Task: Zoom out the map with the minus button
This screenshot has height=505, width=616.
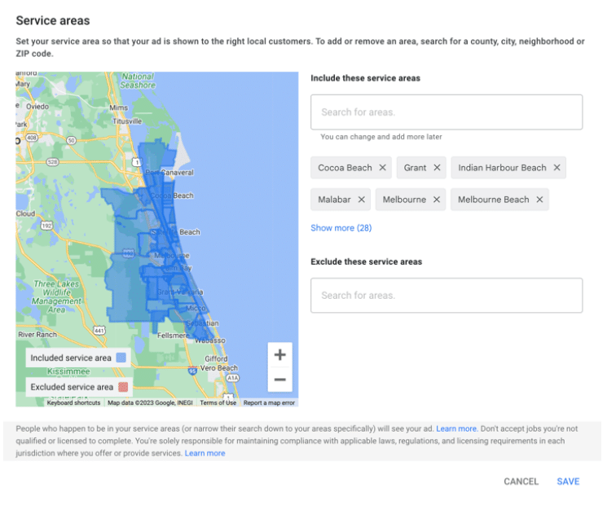Action: pyautogui.click(x=279, y=380)
